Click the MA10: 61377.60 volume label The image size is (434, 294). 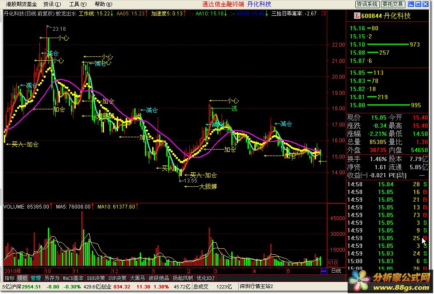click(x=116, y=207)
